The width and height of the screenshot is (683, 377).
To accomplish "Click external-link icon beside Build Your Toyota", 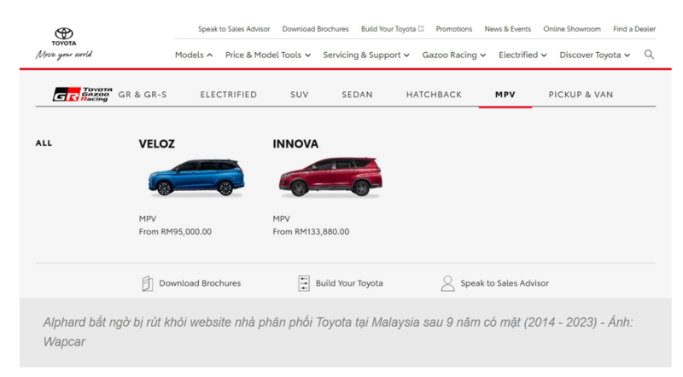I will point(421,29).
